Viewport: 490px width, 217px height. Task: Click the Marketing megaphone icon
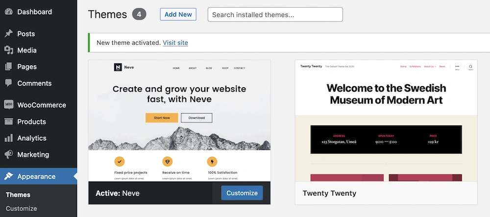(8, 155)
